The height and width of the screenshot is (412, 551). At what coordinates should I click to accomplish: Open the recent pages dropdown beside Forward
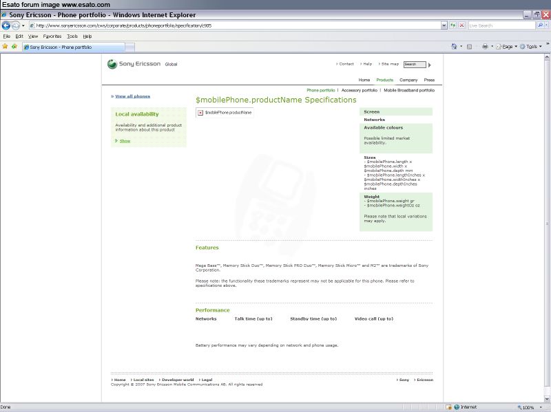coord(23,25)
